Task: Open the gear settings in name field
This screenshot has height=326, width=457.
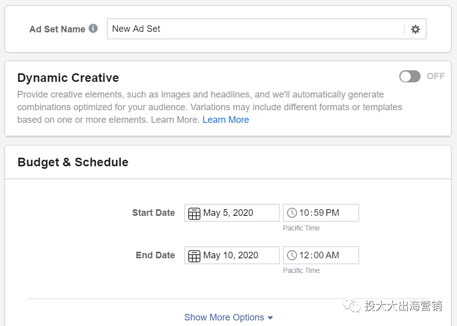Action: 416,29
